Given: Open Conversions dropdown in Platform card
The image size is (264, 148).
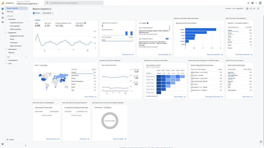Looking at the screenshot, I should pyautogui.click(x=99, y=107).
